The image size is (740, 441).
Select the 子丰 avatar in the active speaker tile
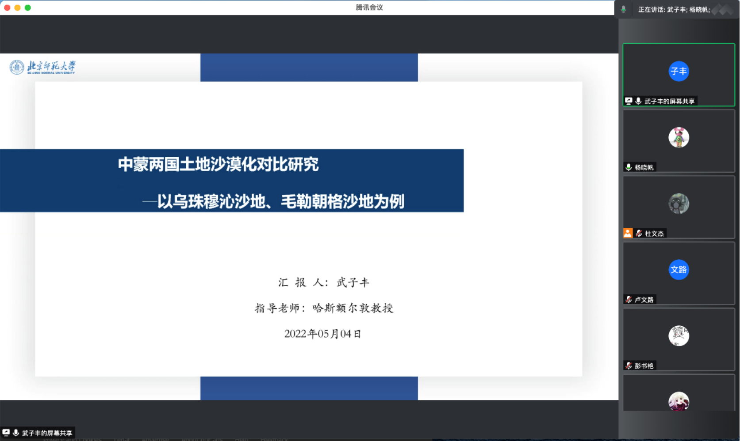point(679,71)
